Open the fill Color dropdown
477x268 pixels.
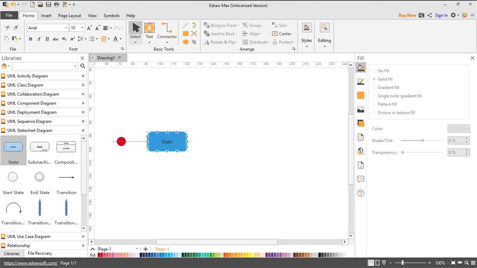[x=459, y=129]
